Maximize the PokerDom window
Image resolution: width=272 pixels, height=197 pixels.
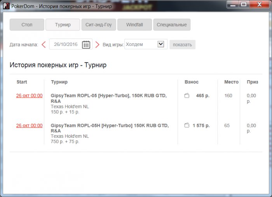point(244,5)
